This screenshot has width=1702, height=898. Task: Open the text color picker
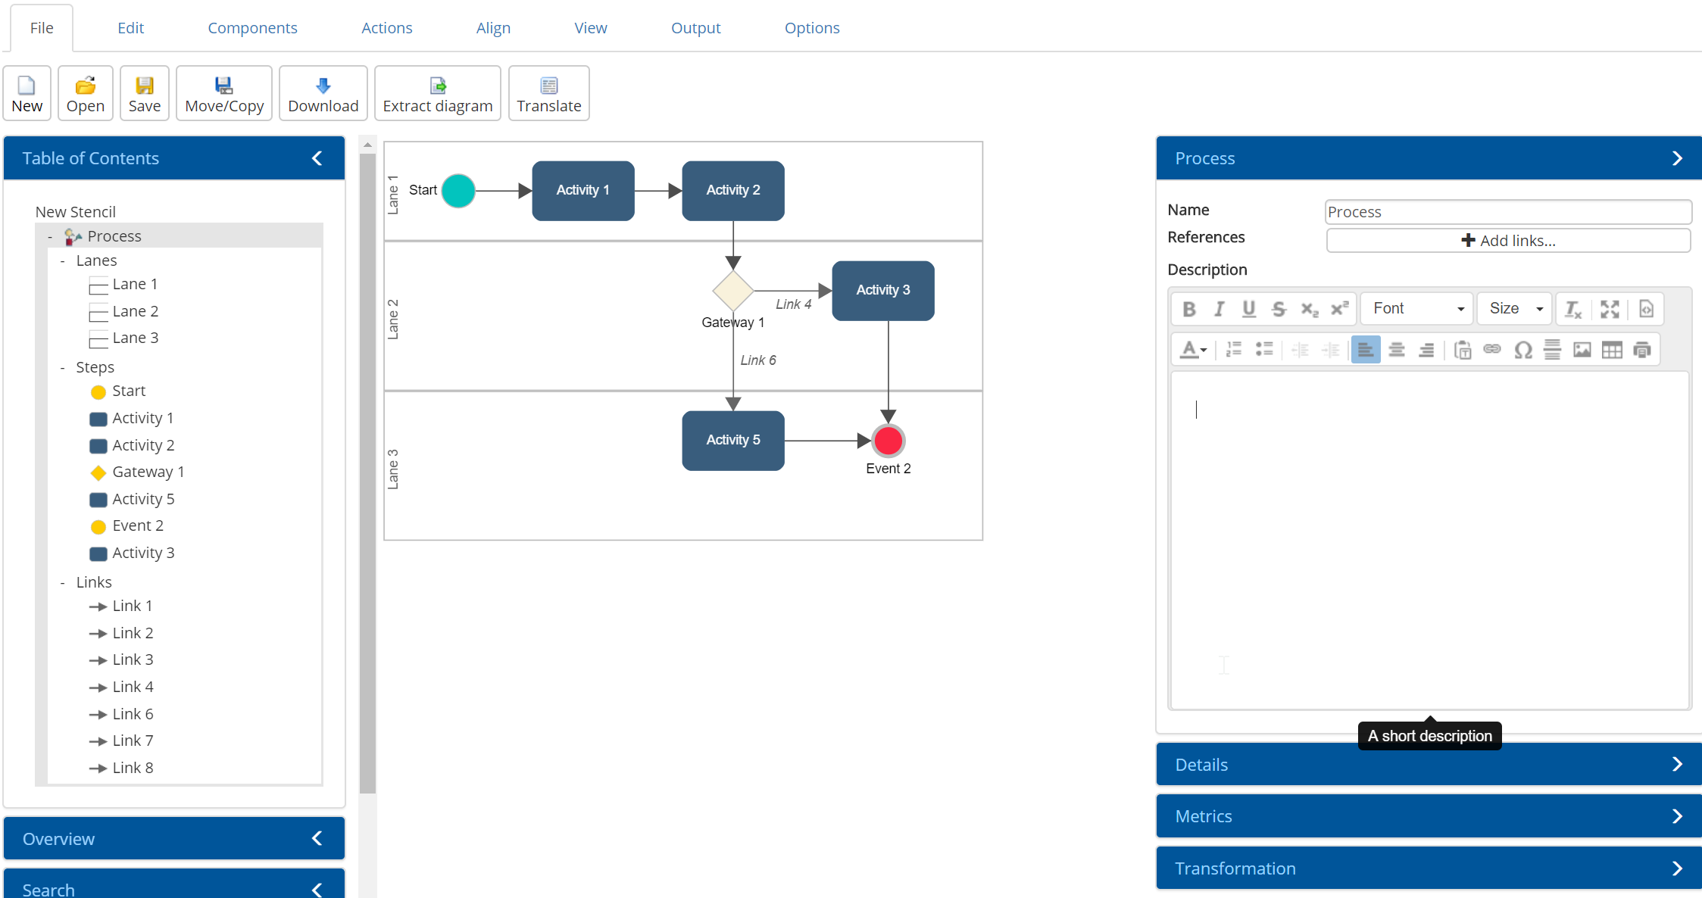point(1193,350)
